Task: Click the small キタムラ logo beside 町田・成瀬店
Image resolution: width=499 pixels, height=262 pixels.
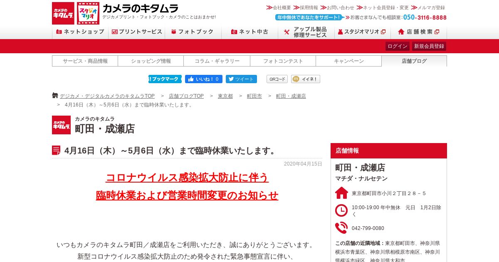Action: [61, 125]
